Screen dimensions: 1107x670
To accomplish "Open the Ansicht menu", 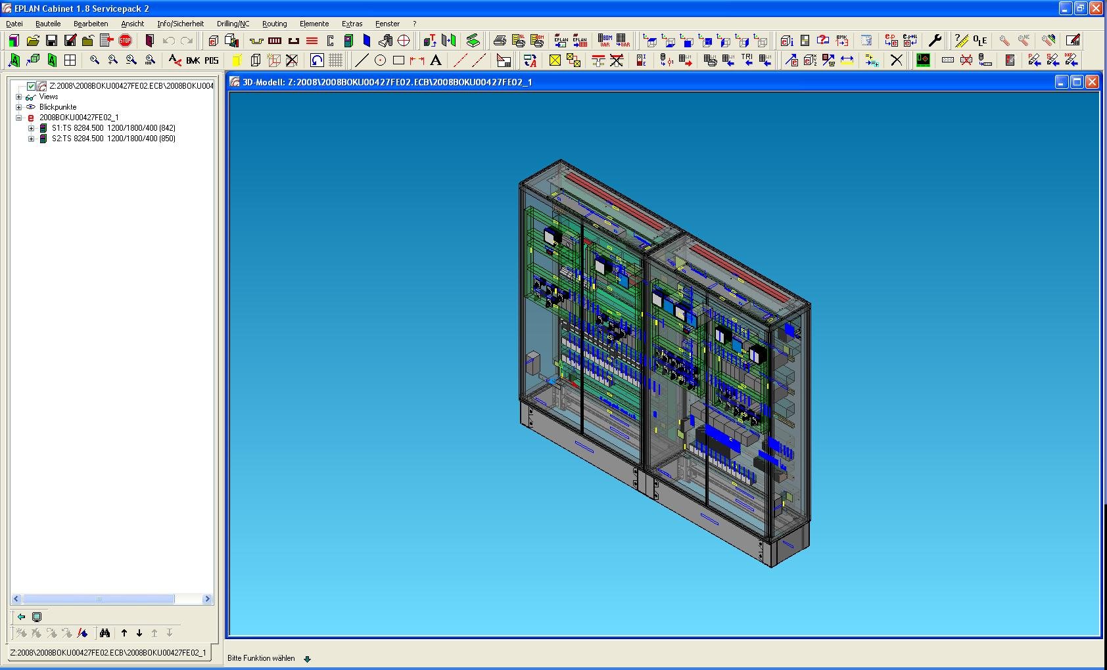I will pyautogui.click(x=132, y=24).
